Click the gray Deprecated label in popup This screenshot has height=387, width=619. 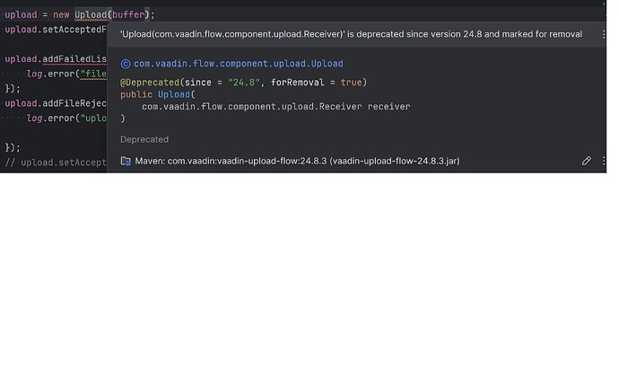click(144, 139)
